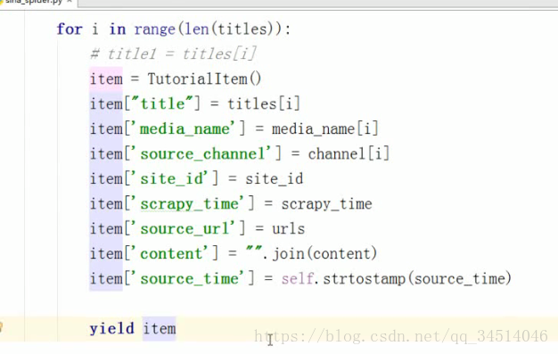The image size is (558, 354).
Task: Click the 'urls' variable
Action: point(288,228)
